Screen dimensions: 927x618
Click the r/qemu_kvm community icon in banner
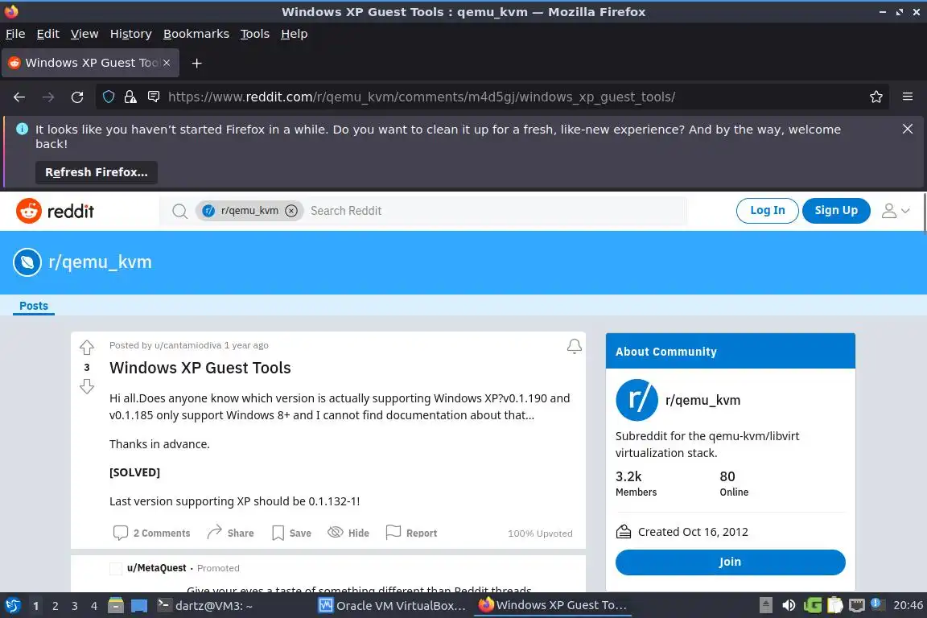pos(27,262)
